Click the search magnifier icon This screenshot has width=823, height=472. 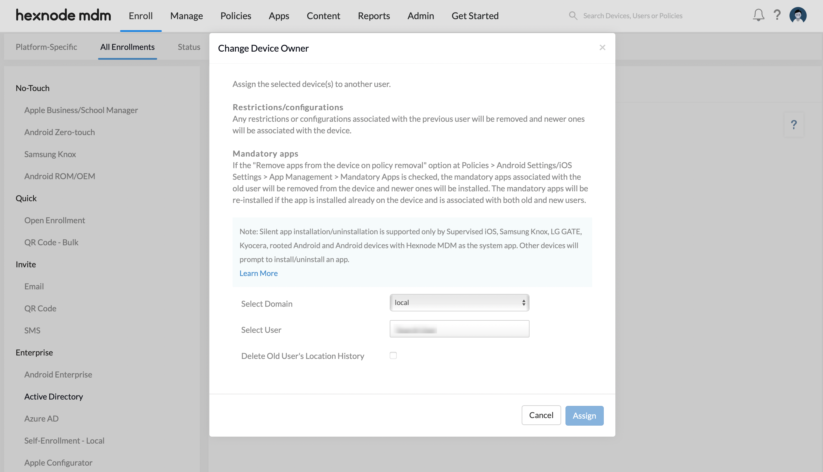point(573,16)
